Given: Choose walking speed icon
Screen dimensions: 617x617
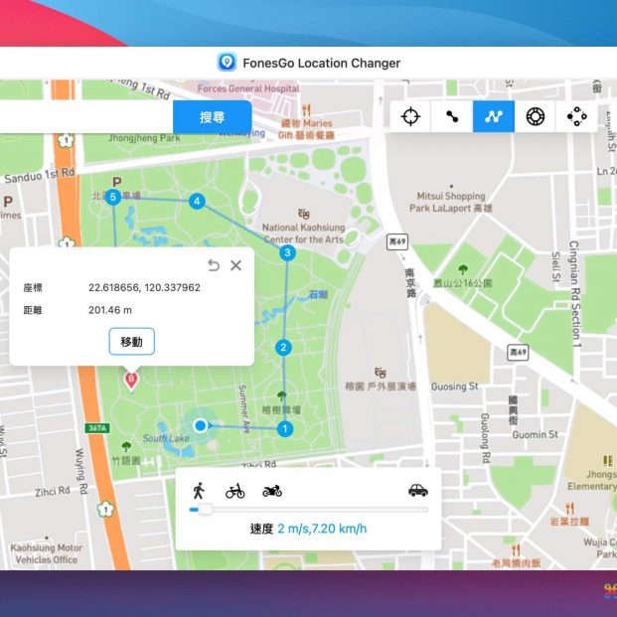Looking at the screenshot, I should (x=199, y=490).
